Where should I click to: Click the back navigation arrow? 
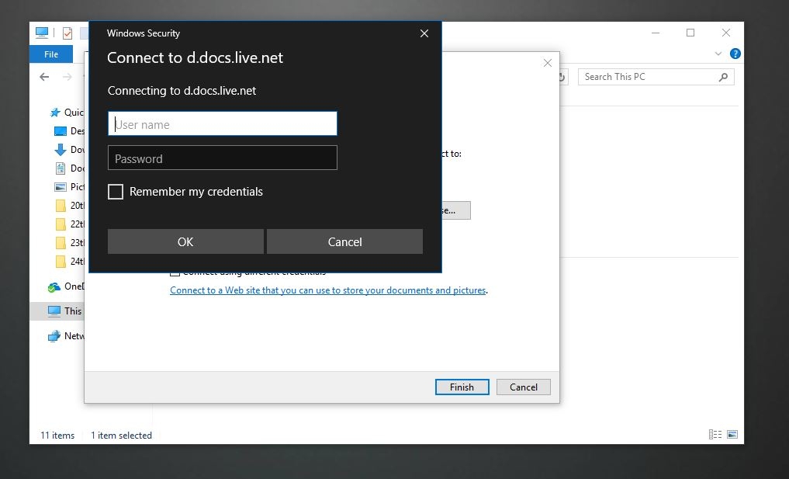tap(44, 76)
